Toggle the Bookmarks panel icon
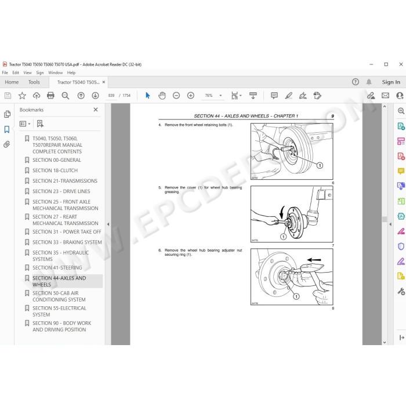Image resolution: width=406 pixels, height=406 pixels. pyautogui.click(x=7, y=129)
